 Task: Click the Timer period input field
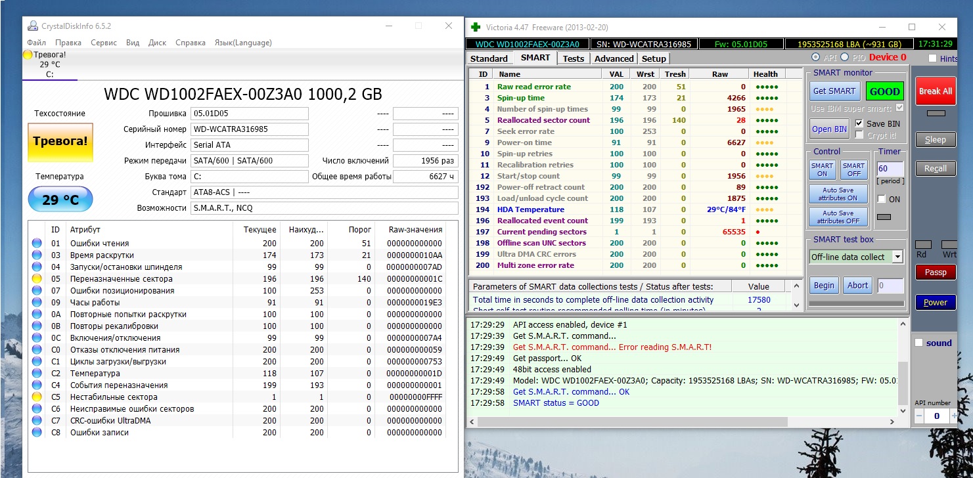click(890, 169)
